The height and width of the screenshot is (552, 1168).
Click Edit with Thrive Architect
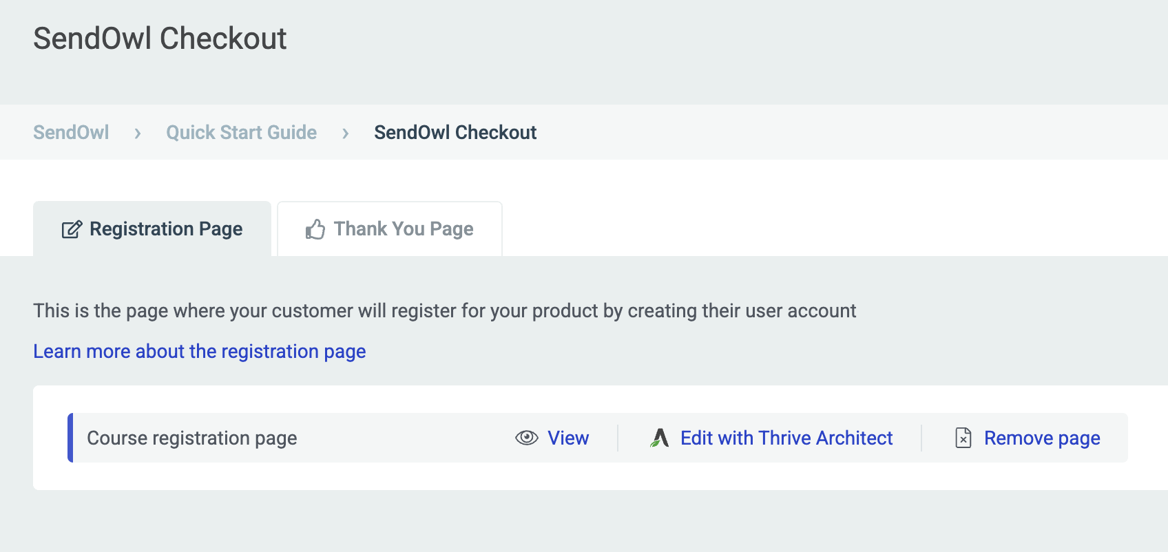tap(786, 438)
